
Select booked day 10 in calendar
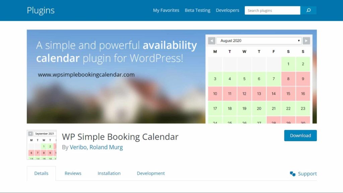click(x=215, y=94)
